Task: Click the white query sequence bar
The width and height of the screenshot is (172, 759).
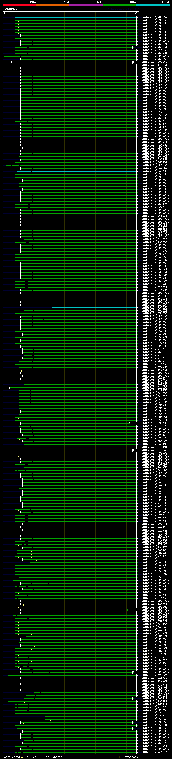Action: tap(71, 11)
